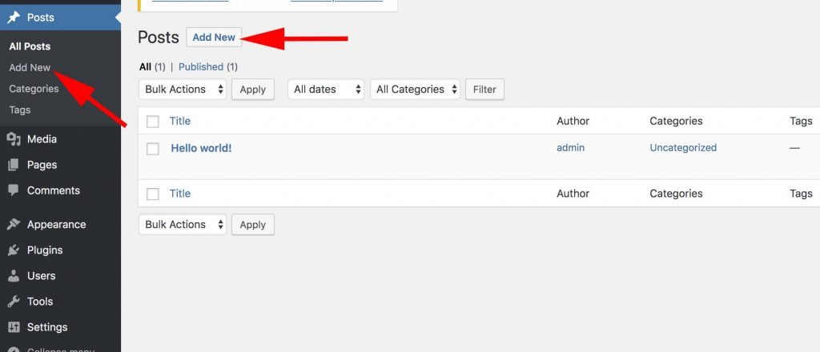The height and width of the screenshot is (352, 820).
Task: Click the Tags column header at top
Action: click(801, 121)
